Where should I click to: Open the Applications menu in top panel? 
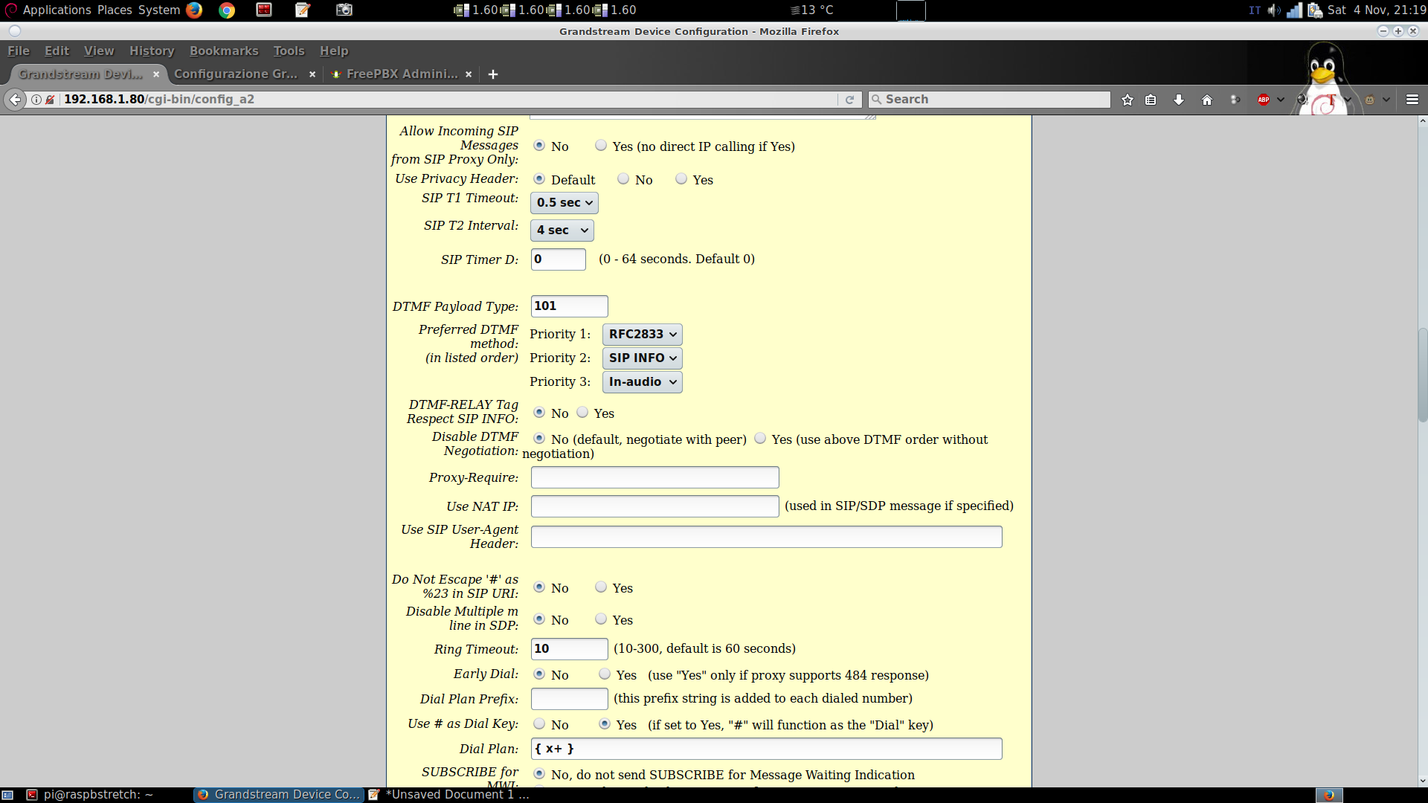coord(57,10)
